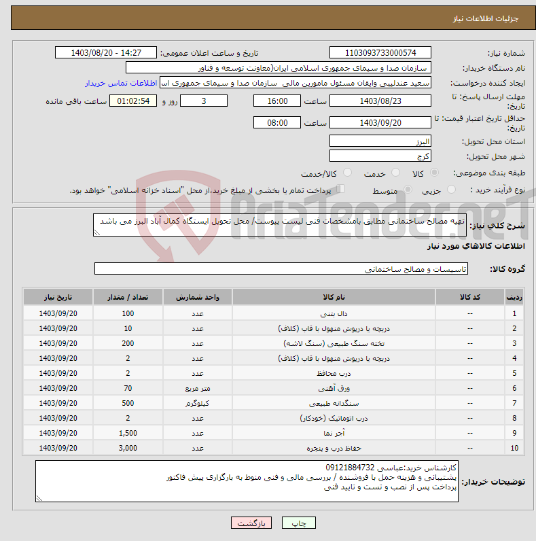This screenshot has width=536, height=541.
Task: Click the ردیف column header
Action: click(x=514, y=297)
